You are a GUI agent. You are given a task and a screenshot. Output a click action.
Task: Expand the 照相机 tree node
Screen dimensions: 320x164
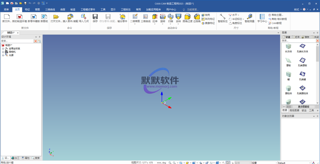coord(3,52)
